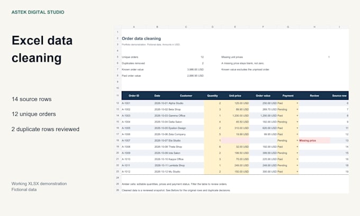360x216 pixels.
Task: Select the A-1009 order ID cell
Action: [x=134, y=153]
